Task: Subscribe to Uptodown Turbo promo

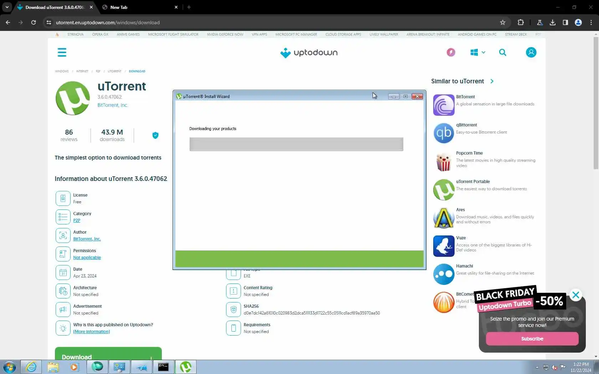Action: pyautogui.click(x=532, y=339)
